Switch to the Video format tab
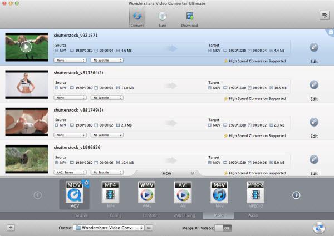334x236 pixels. click(x=219, y=215)
